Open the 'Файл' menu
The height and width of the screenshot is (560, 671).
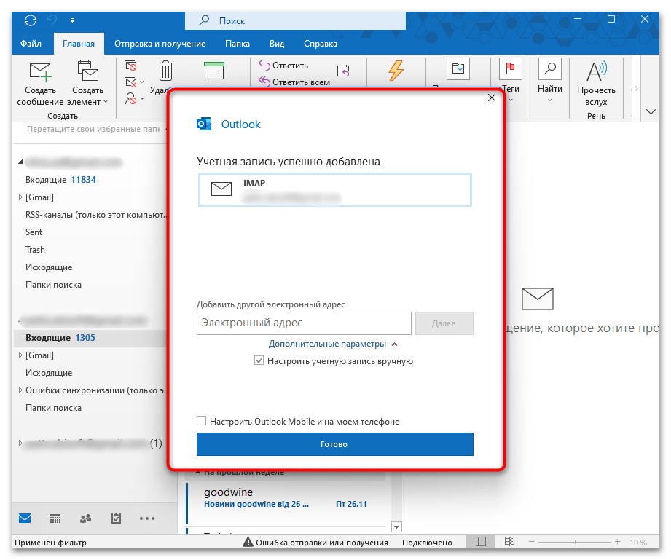[x=31, y=44]
